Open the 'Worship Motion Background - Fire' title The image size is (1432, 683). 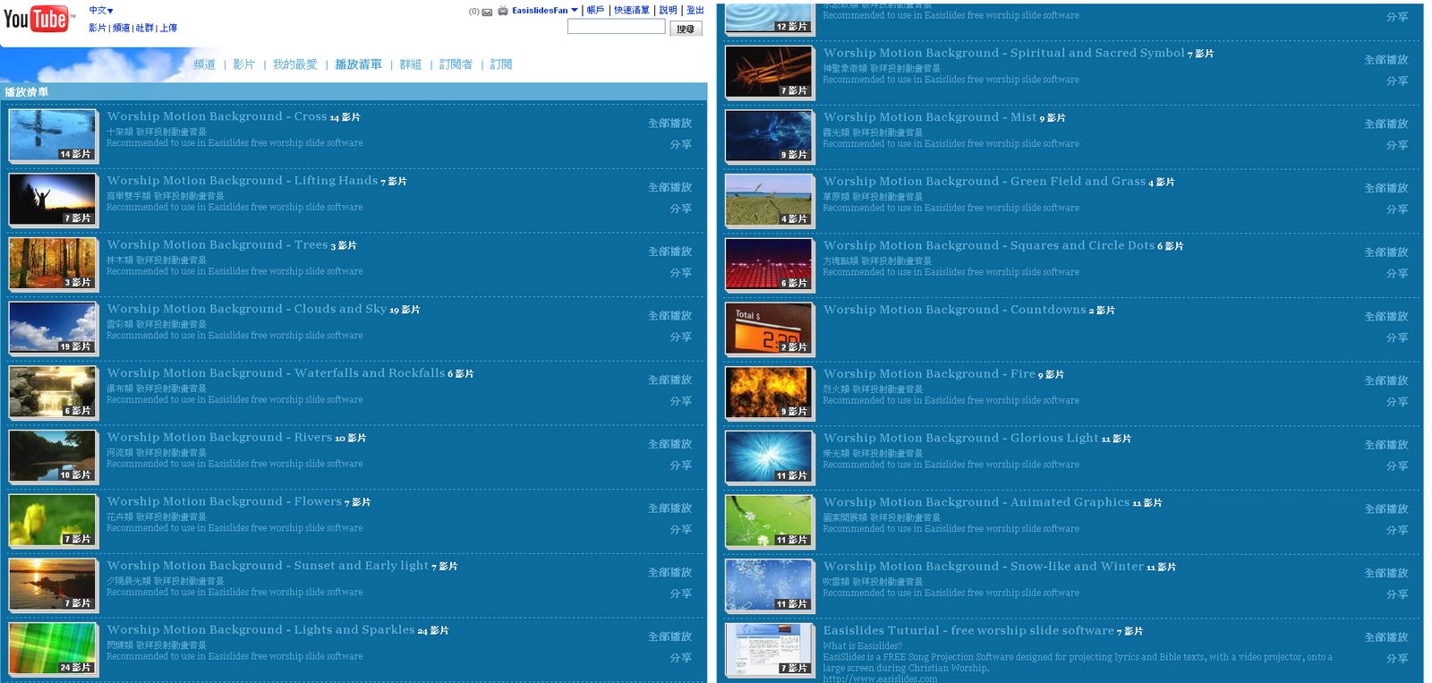pos(929,373)
